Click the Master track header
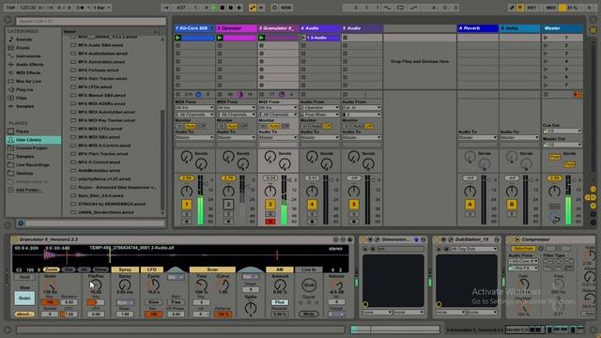The height and width of the screenshot is (338, 601). click(562, 28)
